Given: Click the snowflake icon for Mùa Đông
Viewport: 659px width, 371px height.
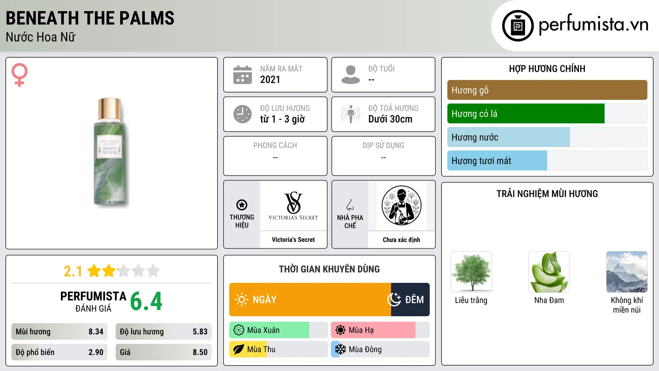Looking at the screenshot, I should (340, 349).
